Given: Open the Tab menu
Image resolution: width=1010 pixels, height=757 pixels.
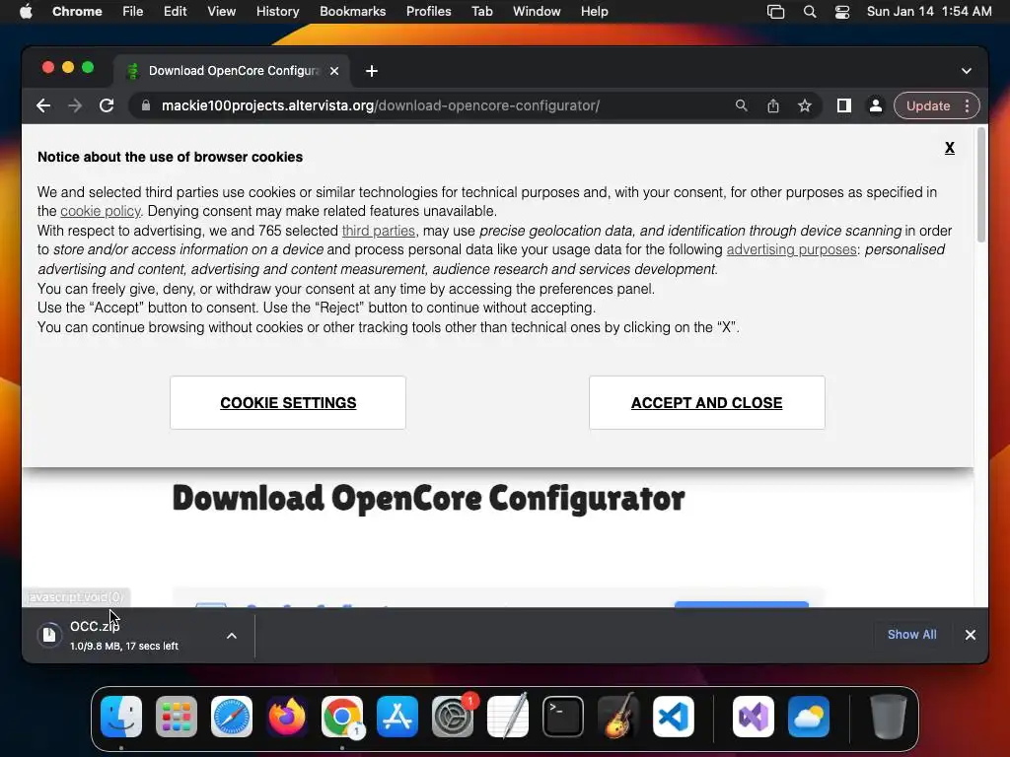Looking at the screenshot, I should point(481,12).
